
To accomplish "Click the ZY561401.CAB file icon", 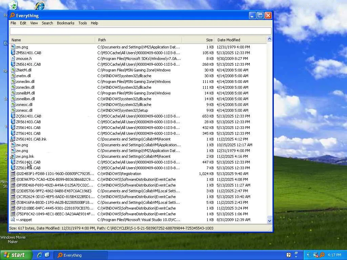I will [13, 162].
